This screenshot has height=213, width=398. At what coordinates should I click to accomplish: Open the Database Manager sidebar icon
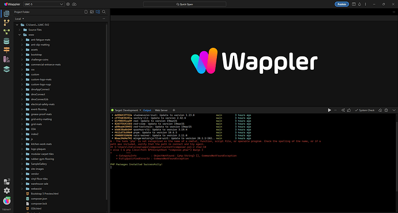(6, 41)
